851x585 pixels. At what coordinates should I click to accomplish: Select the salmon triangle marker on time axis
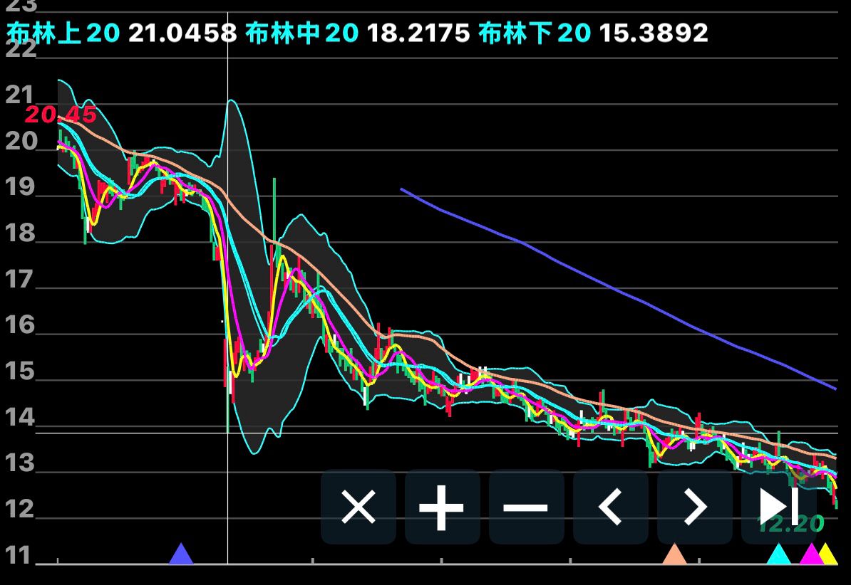[x=674, y=554]
